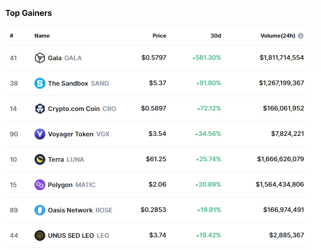Click the UNUS SED LEO logo icon

(40, 236)
